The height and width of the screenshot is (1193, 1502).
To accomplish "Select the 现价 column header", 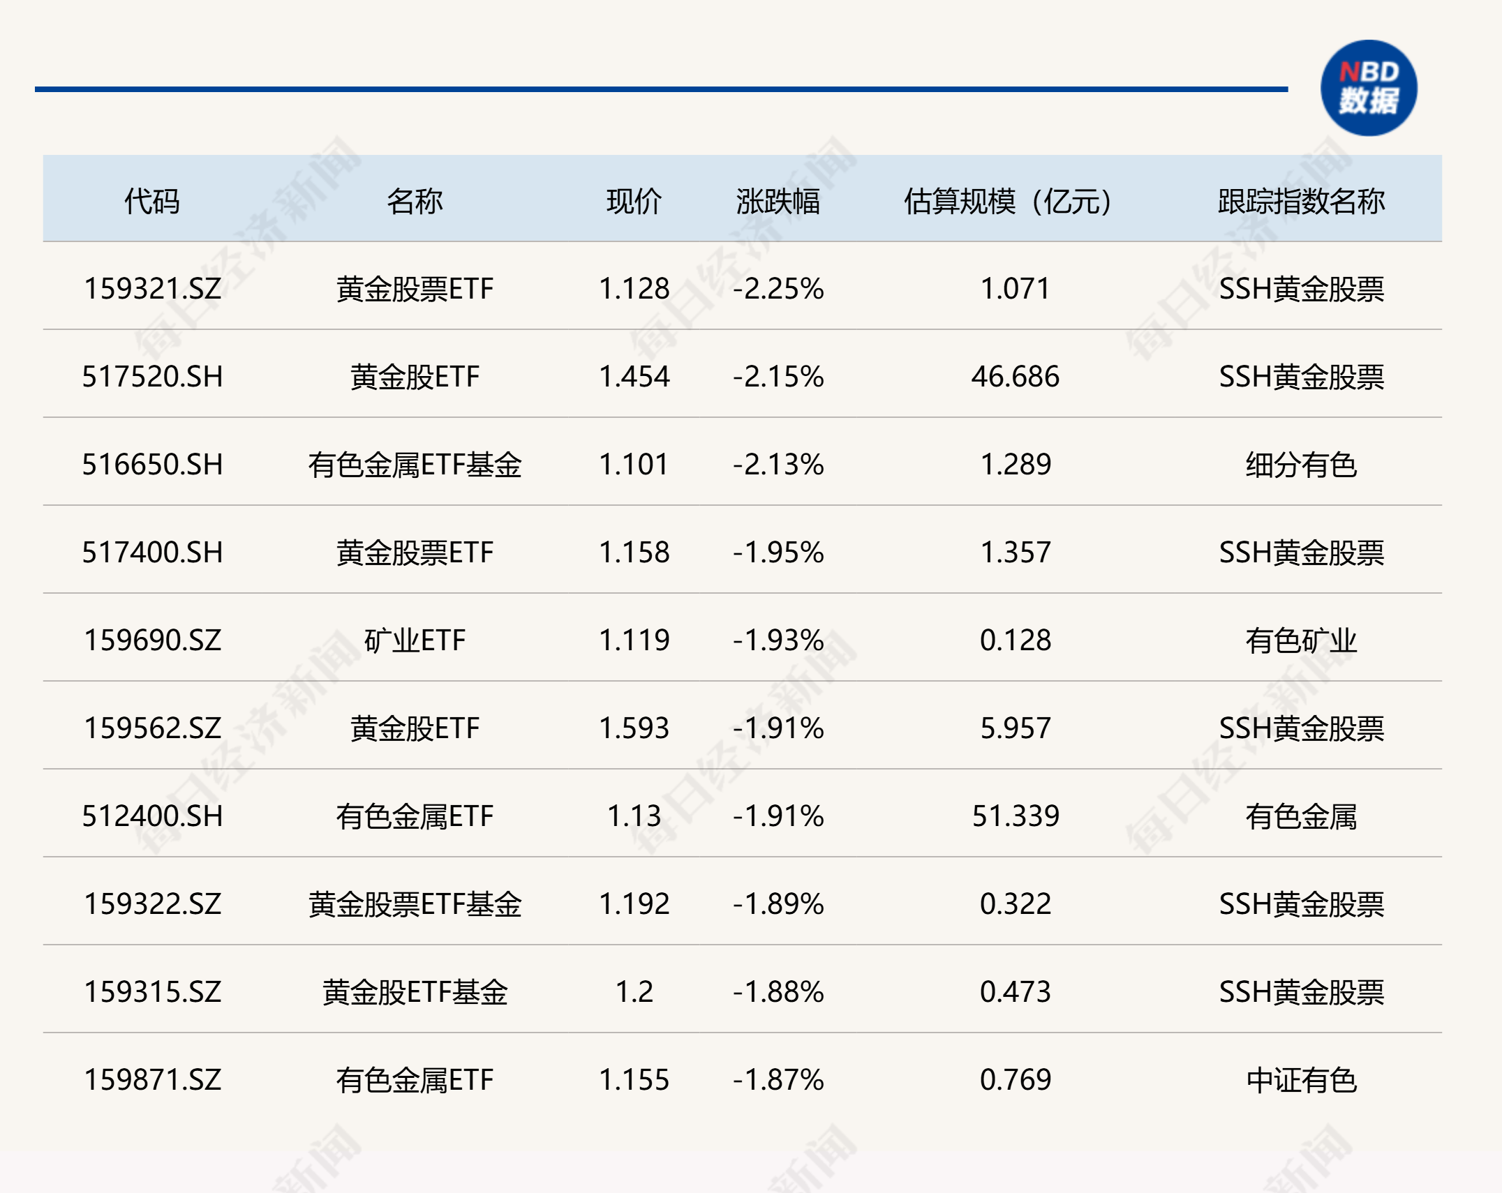I will [x=634, y=202].
